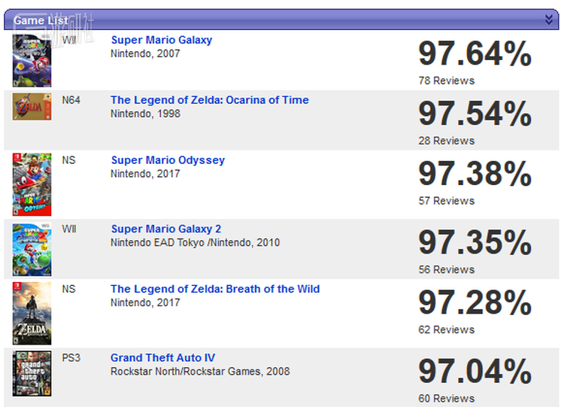564x407 pixels.
Task: Click 60 Reviews for Grand Theft Auto IV
Action: coord(446,398)
